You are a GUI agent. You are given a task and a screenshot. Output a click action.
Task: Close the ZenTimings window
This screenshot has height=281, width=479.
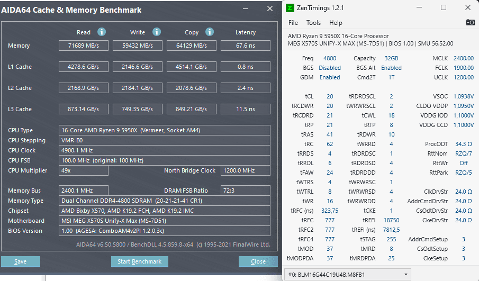tap(468, 7)
